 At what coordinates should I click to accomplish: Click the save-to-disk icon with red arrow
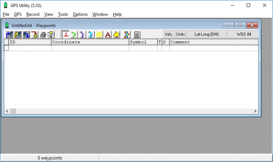(35, 34)
